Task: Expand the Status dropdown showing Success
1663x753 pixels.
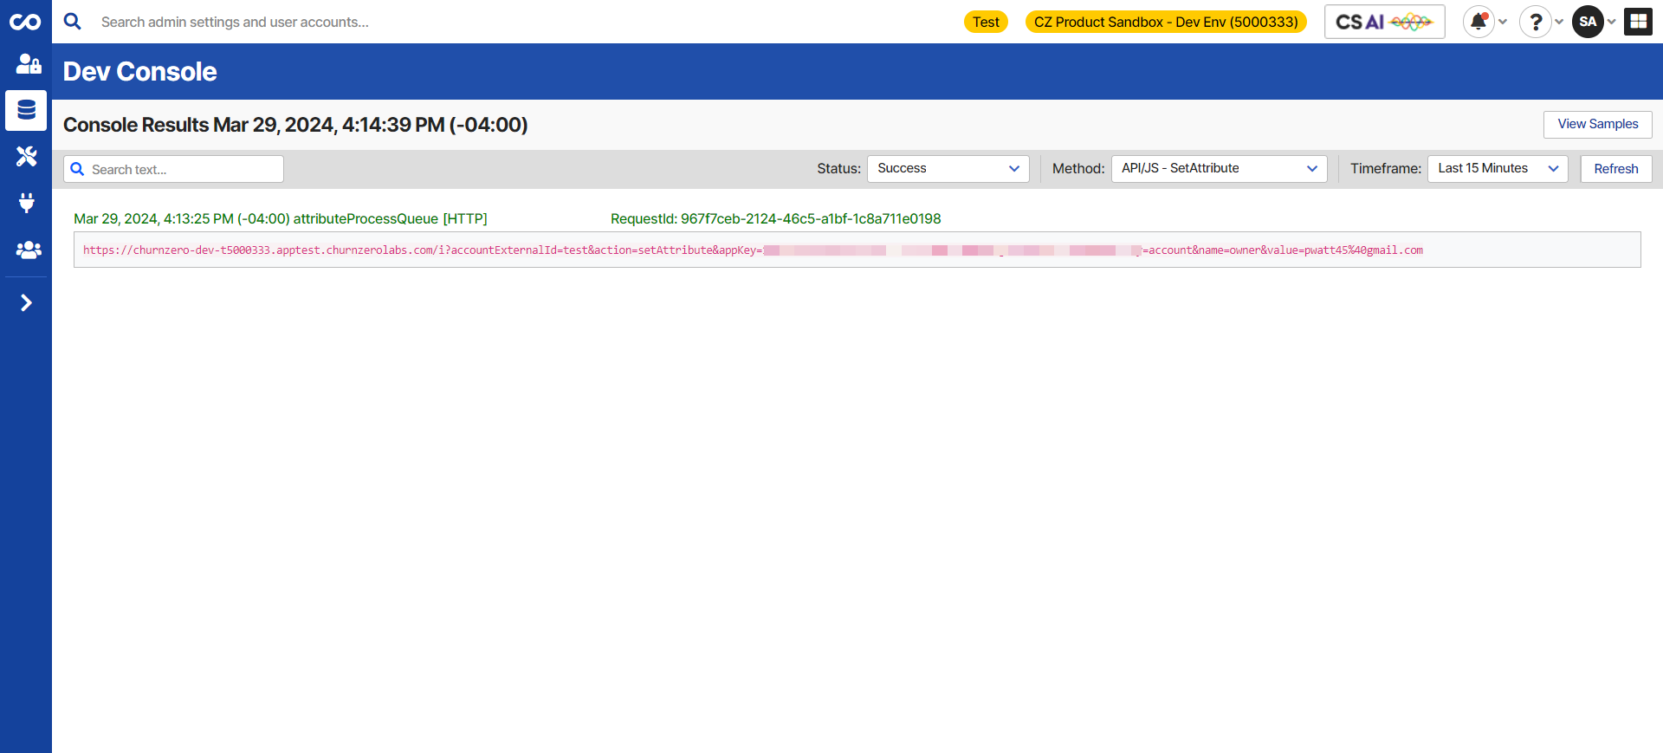Action: tap(948, 169)
